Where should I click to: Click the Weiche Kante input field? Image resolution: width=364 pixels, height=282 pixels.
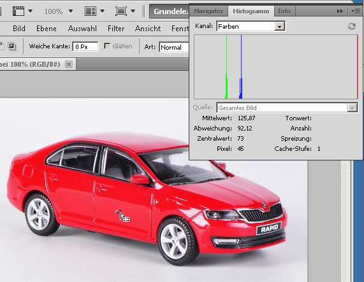click(85, 46)
